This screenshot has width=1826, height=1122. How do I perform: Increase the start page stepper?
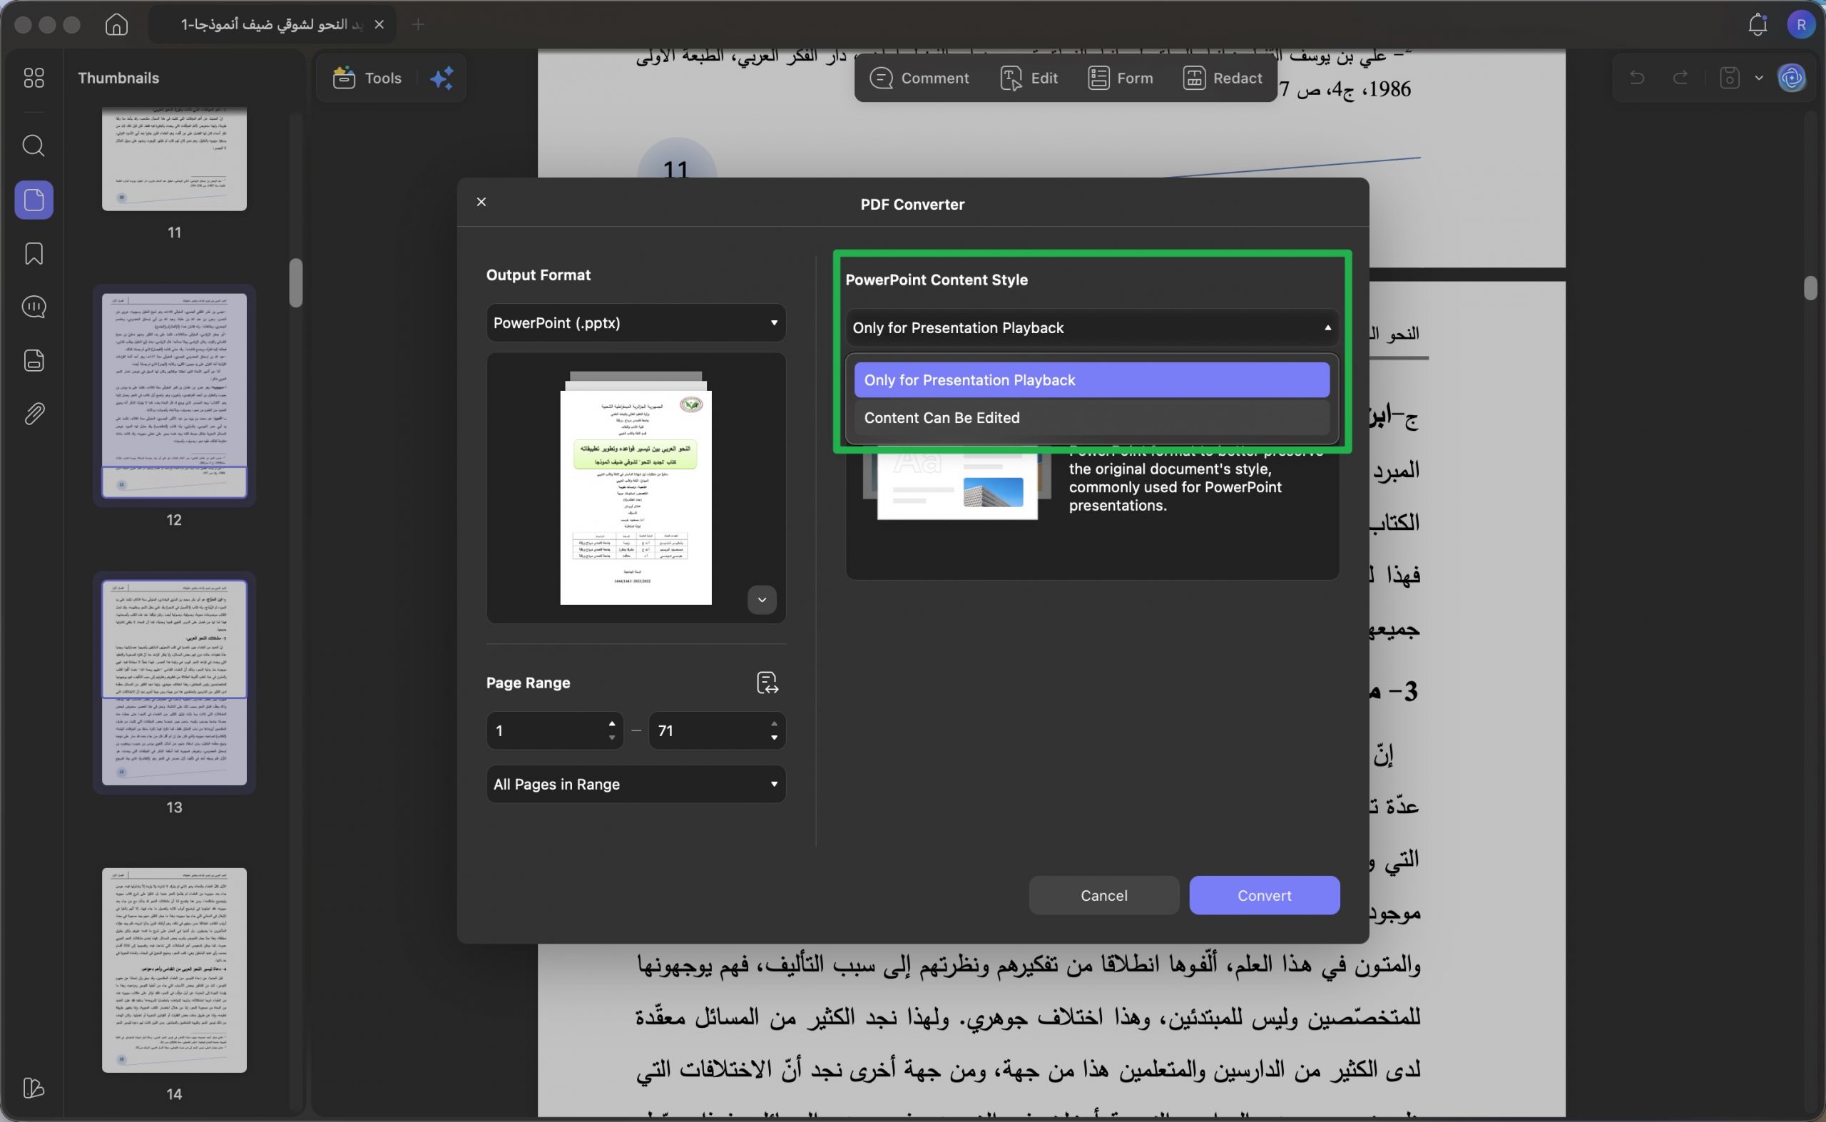pyautogui.click(x=611, y=723)
